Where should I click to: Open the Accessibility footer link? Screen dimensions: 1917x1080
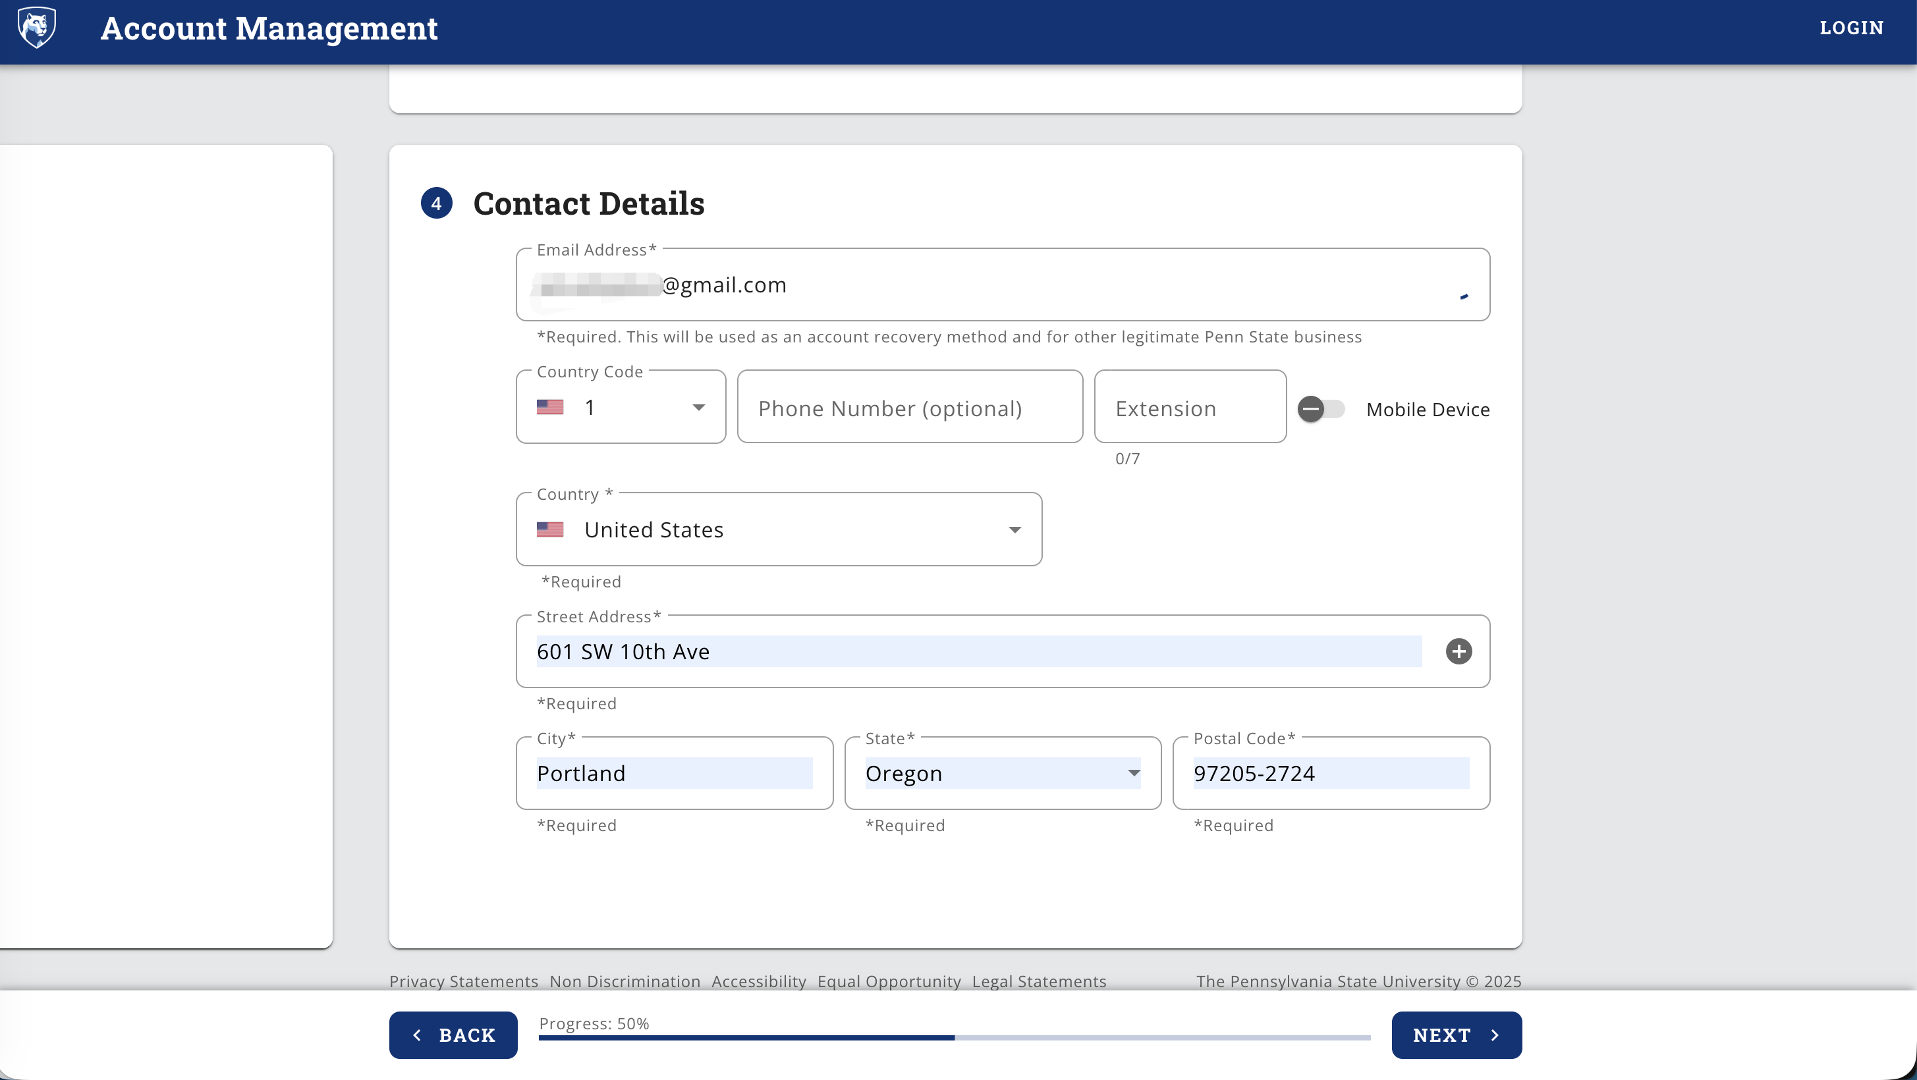(x=758, y=981)
